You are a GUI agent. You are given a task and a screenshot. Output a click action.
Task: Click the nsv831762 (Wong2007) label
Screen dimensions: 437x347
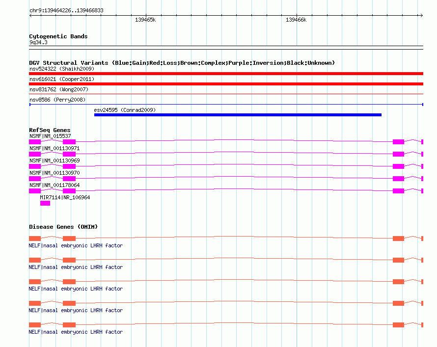59,89
